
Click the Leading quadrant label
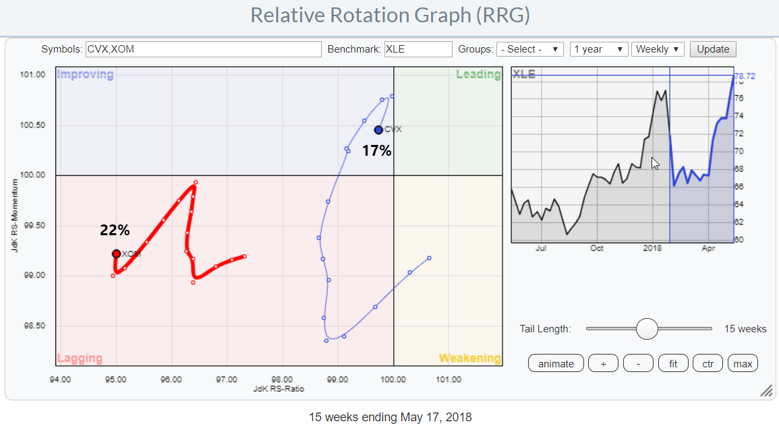[x=478, y=74]
